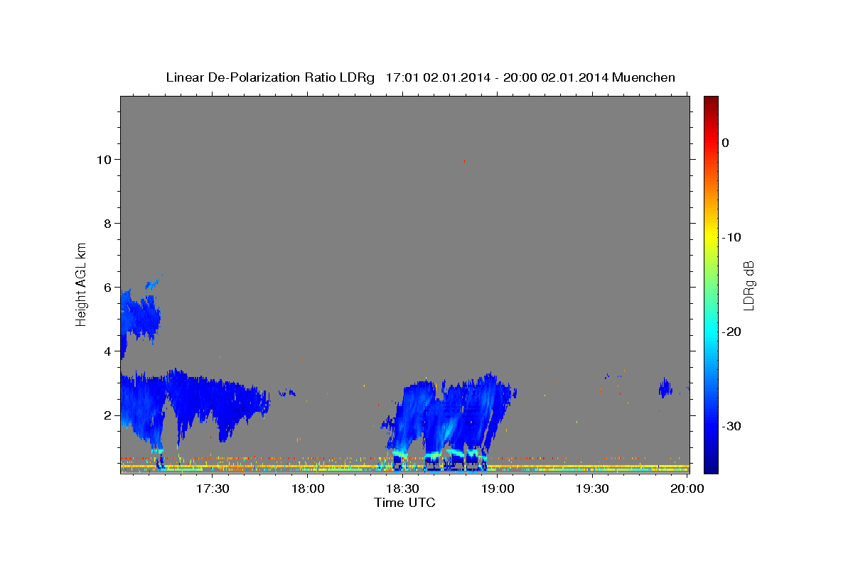Click the 18:30 time tick label
Screen dimensions: 853x568
(404, 489)
